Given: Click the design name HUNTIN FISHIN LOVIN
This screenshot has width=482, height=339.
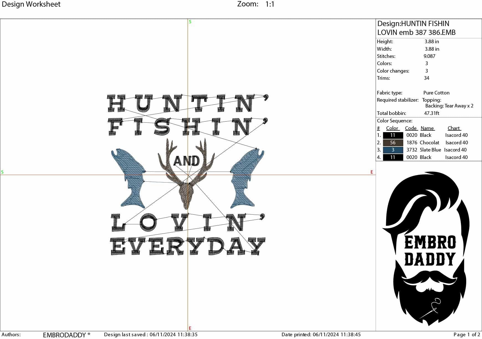Looking at the screenshot, I should tap(416, 29).
